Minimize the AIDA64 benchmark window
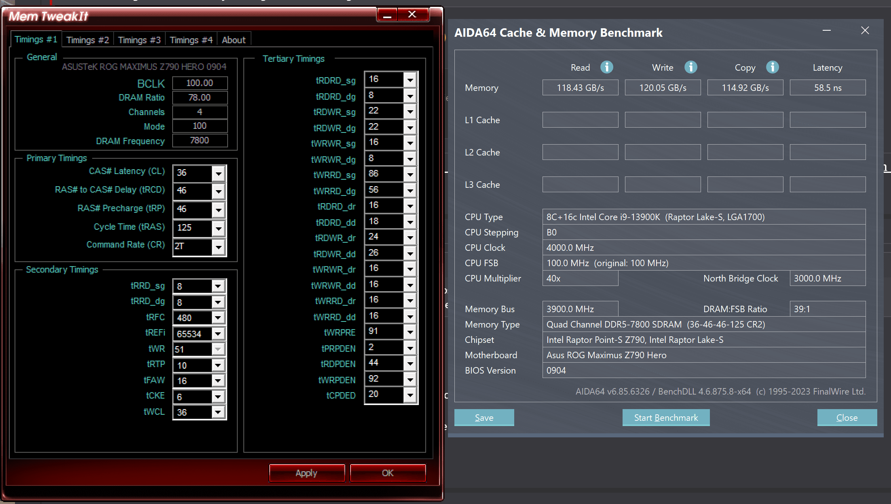 click(827, 31)
